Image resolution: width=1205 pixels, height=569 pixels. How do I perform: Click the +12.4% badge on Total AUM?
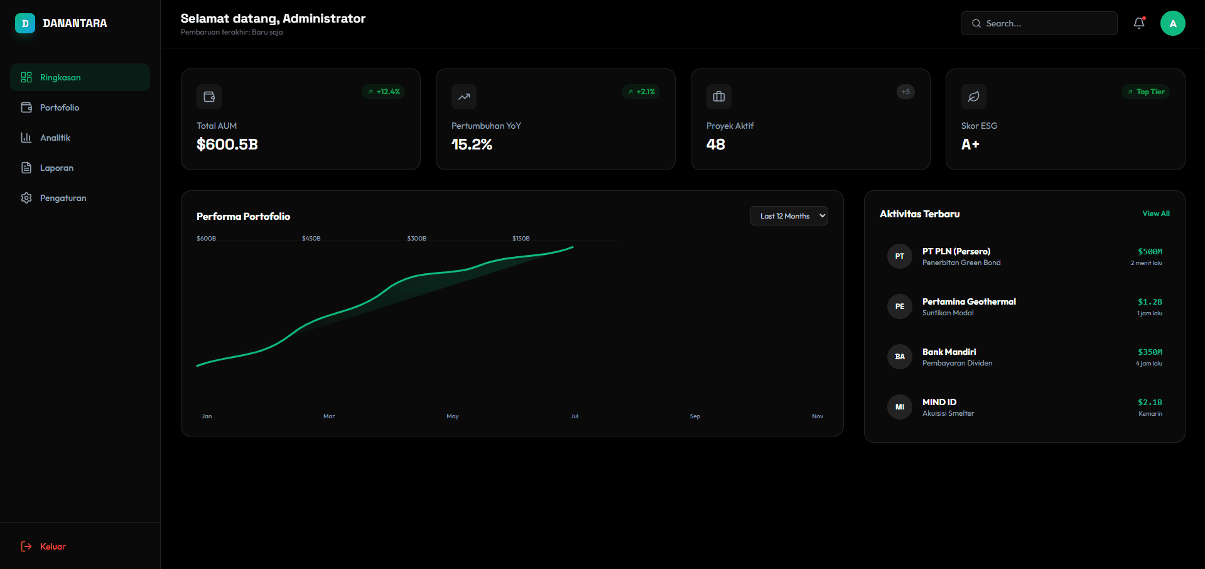pos(384,92)
